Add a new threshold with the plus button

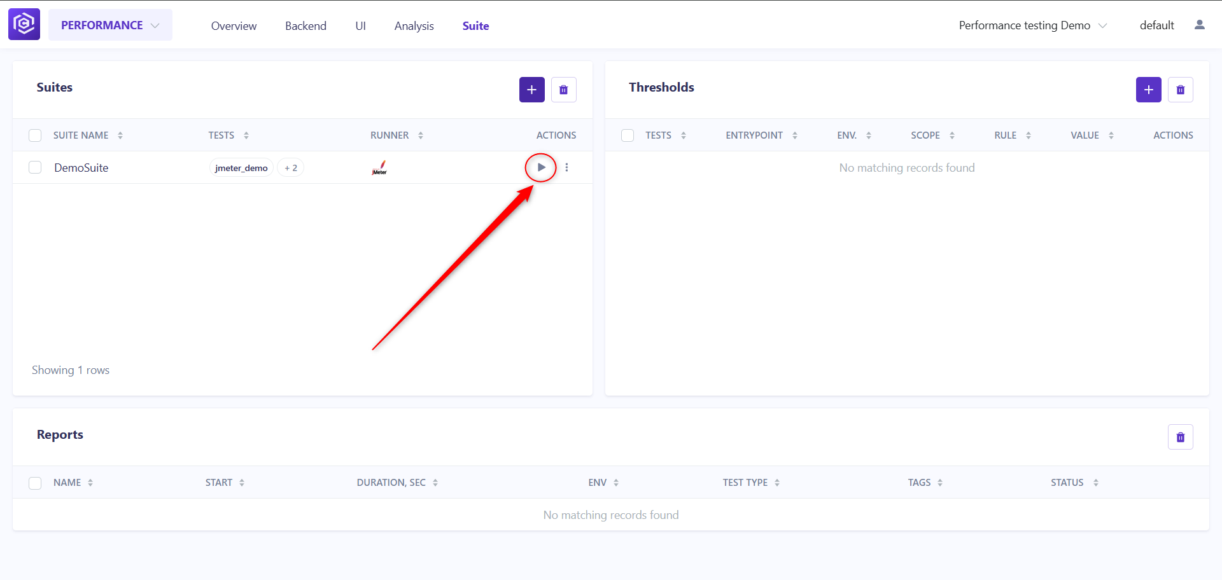pyautogui.click(x=1148, y=90)
